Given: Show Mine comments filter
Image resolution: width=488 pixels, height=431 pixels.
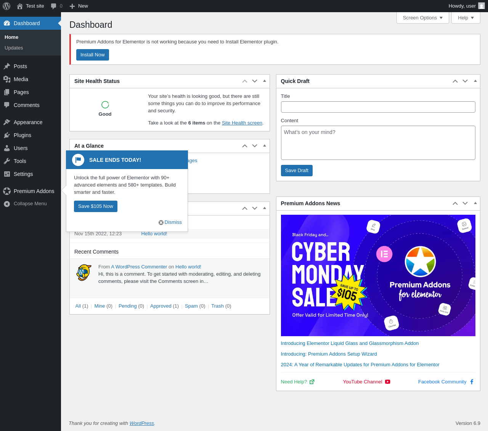Looking at the screenshot, I should point(100,306).
